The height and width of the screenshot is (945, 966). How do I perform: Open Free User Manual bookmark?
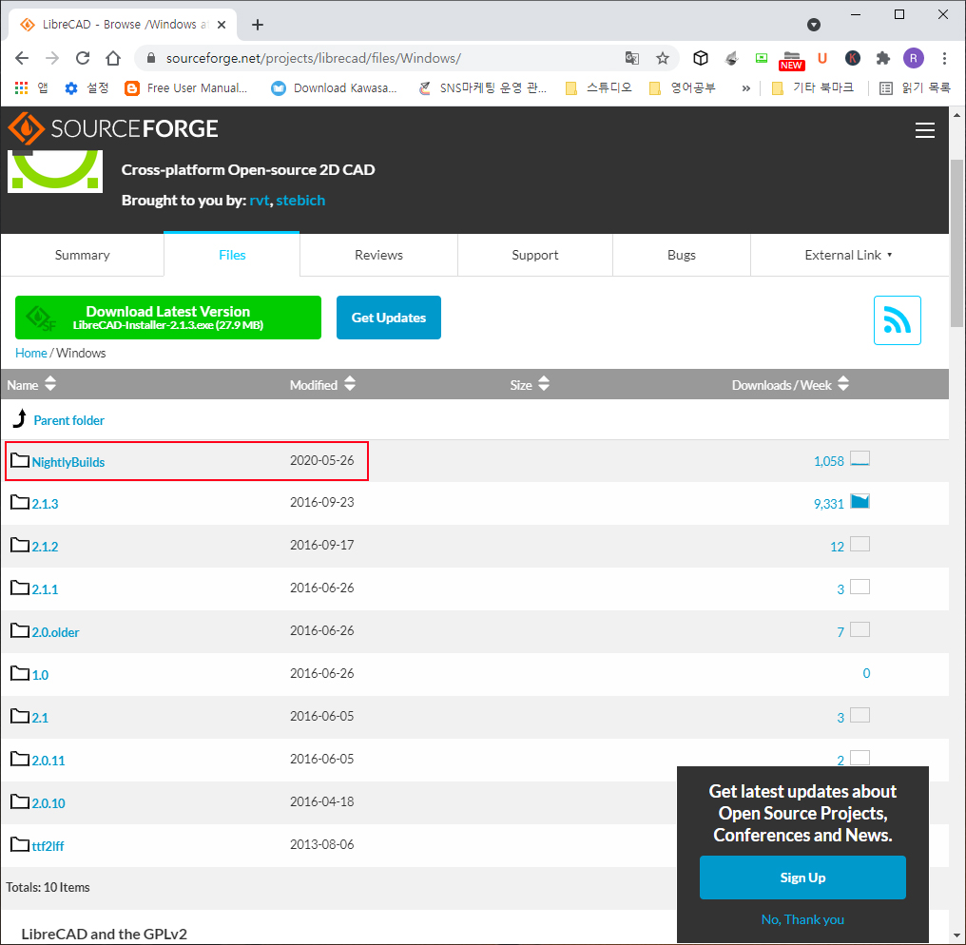(186, 88)
